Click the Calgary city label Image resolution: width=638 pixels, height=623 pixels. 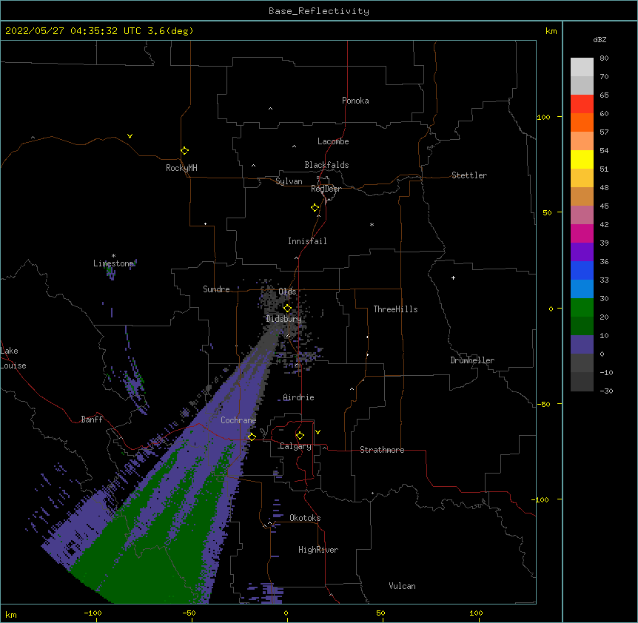click(x=295, y=446)
